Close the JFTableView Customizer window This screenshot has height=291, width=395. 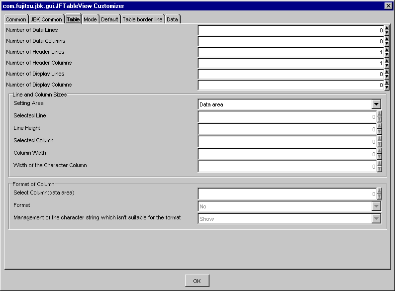point(388,6)
